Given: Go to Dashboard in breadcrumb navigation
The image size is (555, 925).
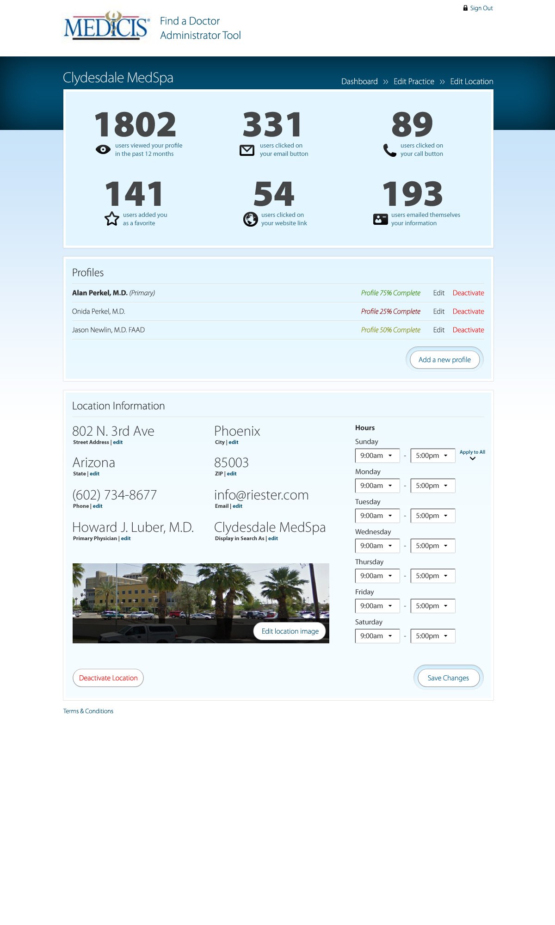Looking at the screenshot, I should point(359,81).
